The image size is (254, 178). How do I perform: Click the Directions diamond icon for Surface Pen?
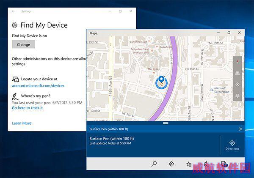232,143
